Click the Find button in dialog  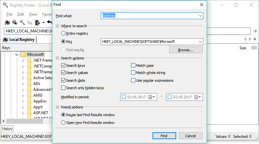pyautogui.click(x=164, y=136)
